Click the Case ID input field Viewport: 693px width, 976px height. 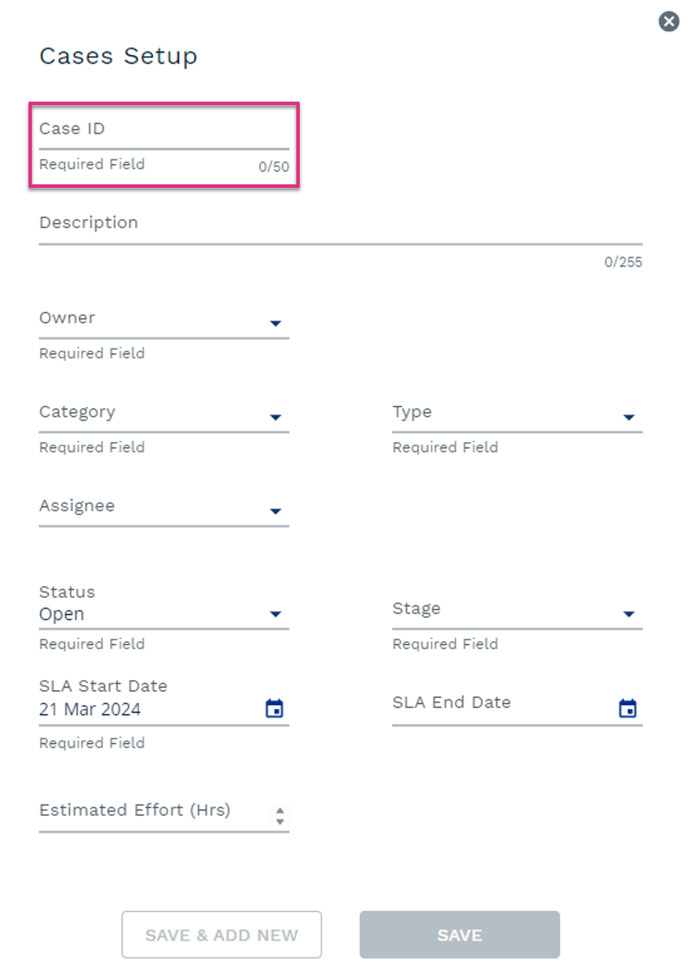(x=164, y=131)
